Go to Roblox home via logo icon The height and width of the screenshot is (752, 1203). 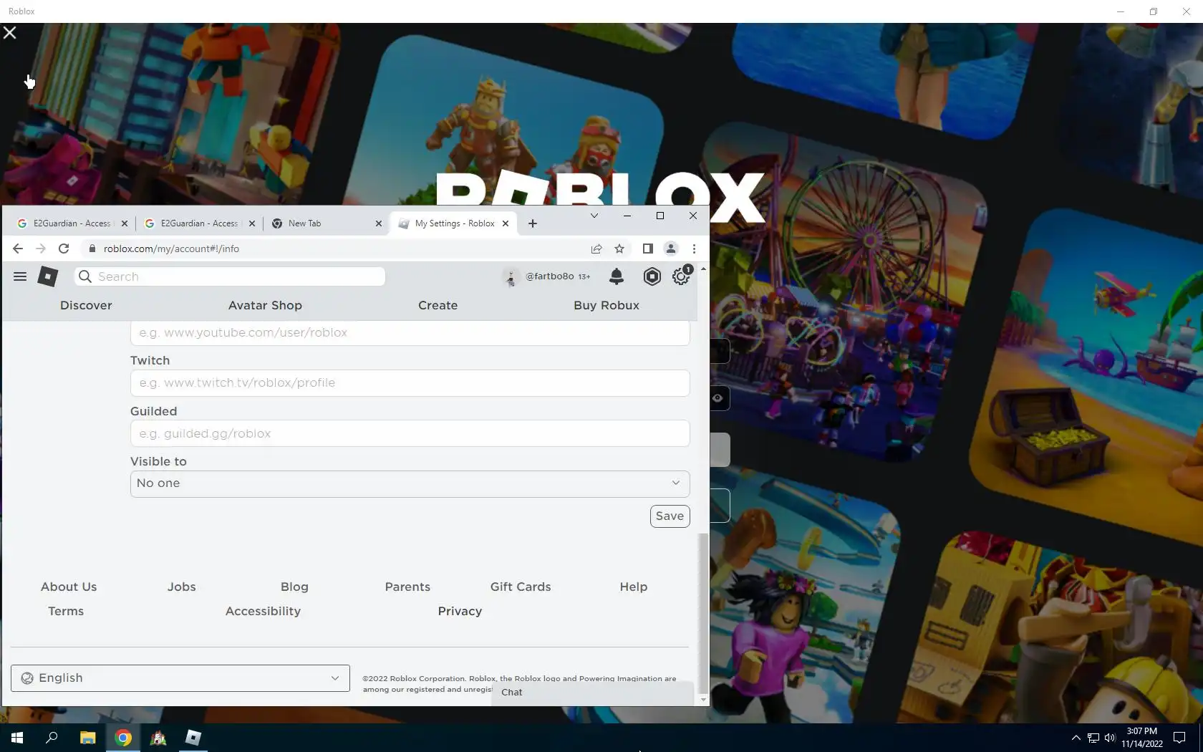click(x=48, y=276)
